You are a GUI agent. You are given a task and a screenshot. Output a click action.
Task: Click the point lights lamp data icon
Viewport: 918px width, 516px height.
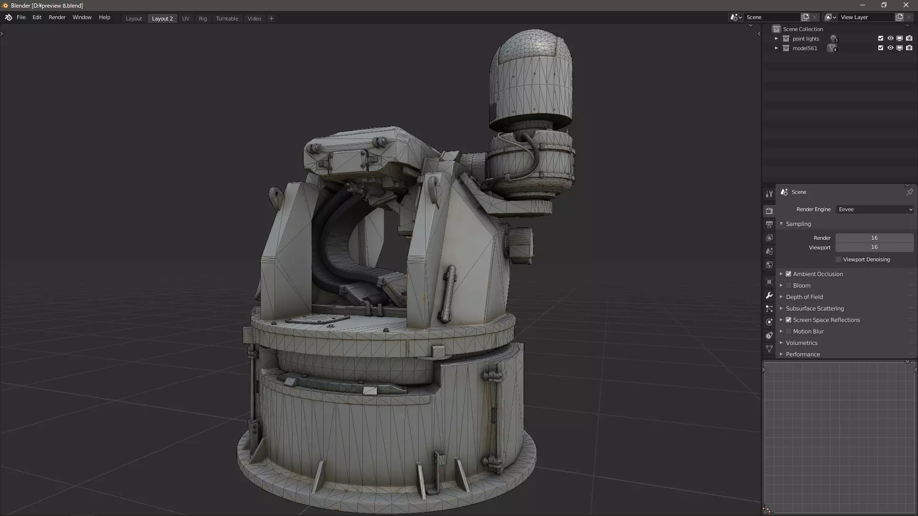pyautogui.click(x=834, y=39)
